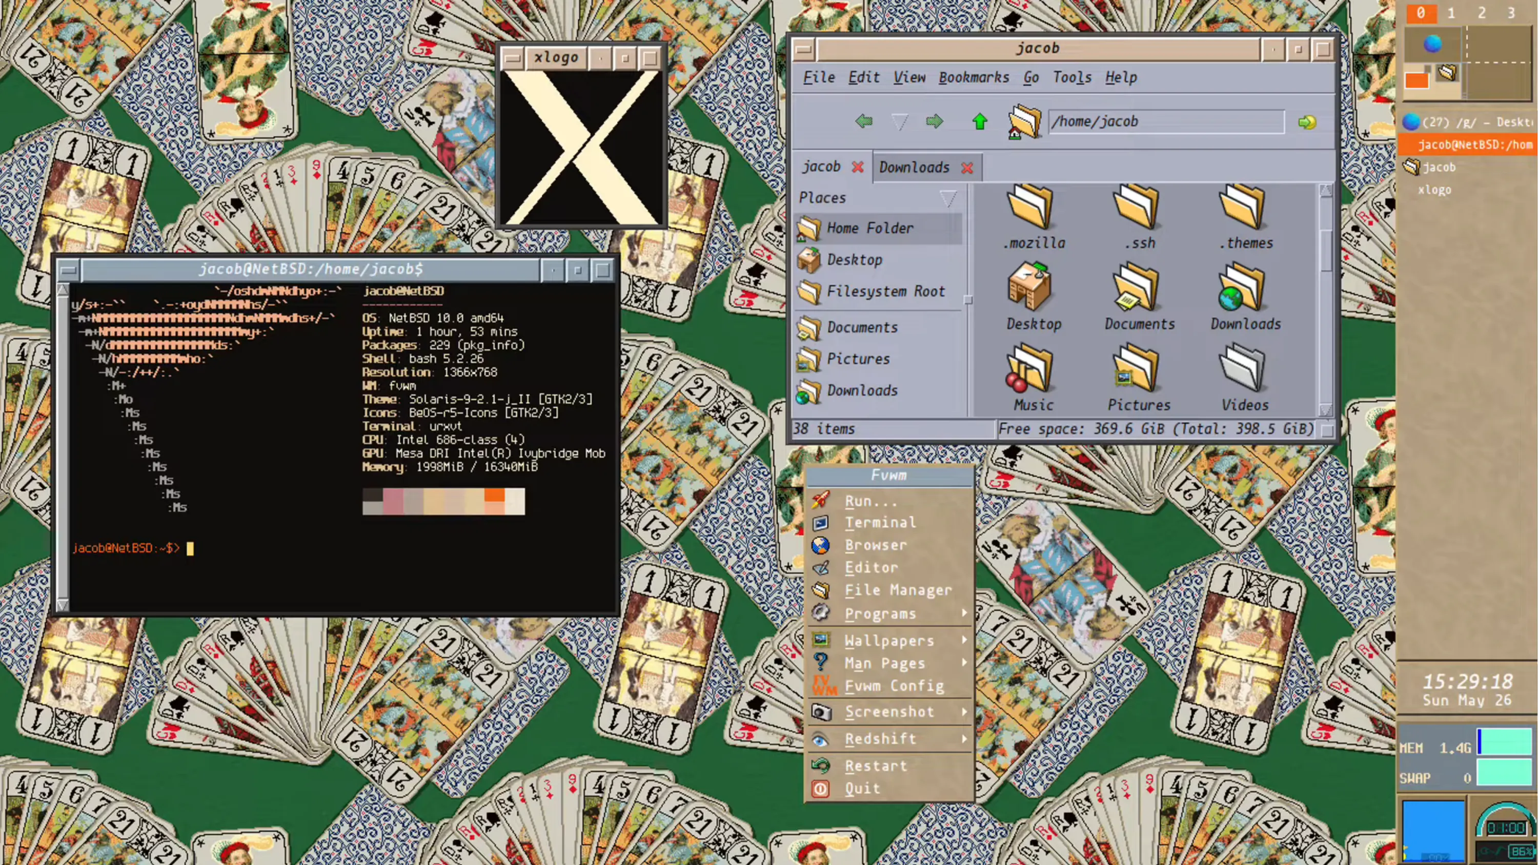The width and height of the screenshot is (1538, 865).
Task: Focus browser window in window list
Action: (x=1467, y=122)
